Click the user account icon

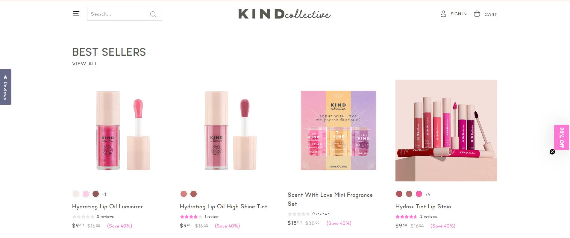point(443,14)
